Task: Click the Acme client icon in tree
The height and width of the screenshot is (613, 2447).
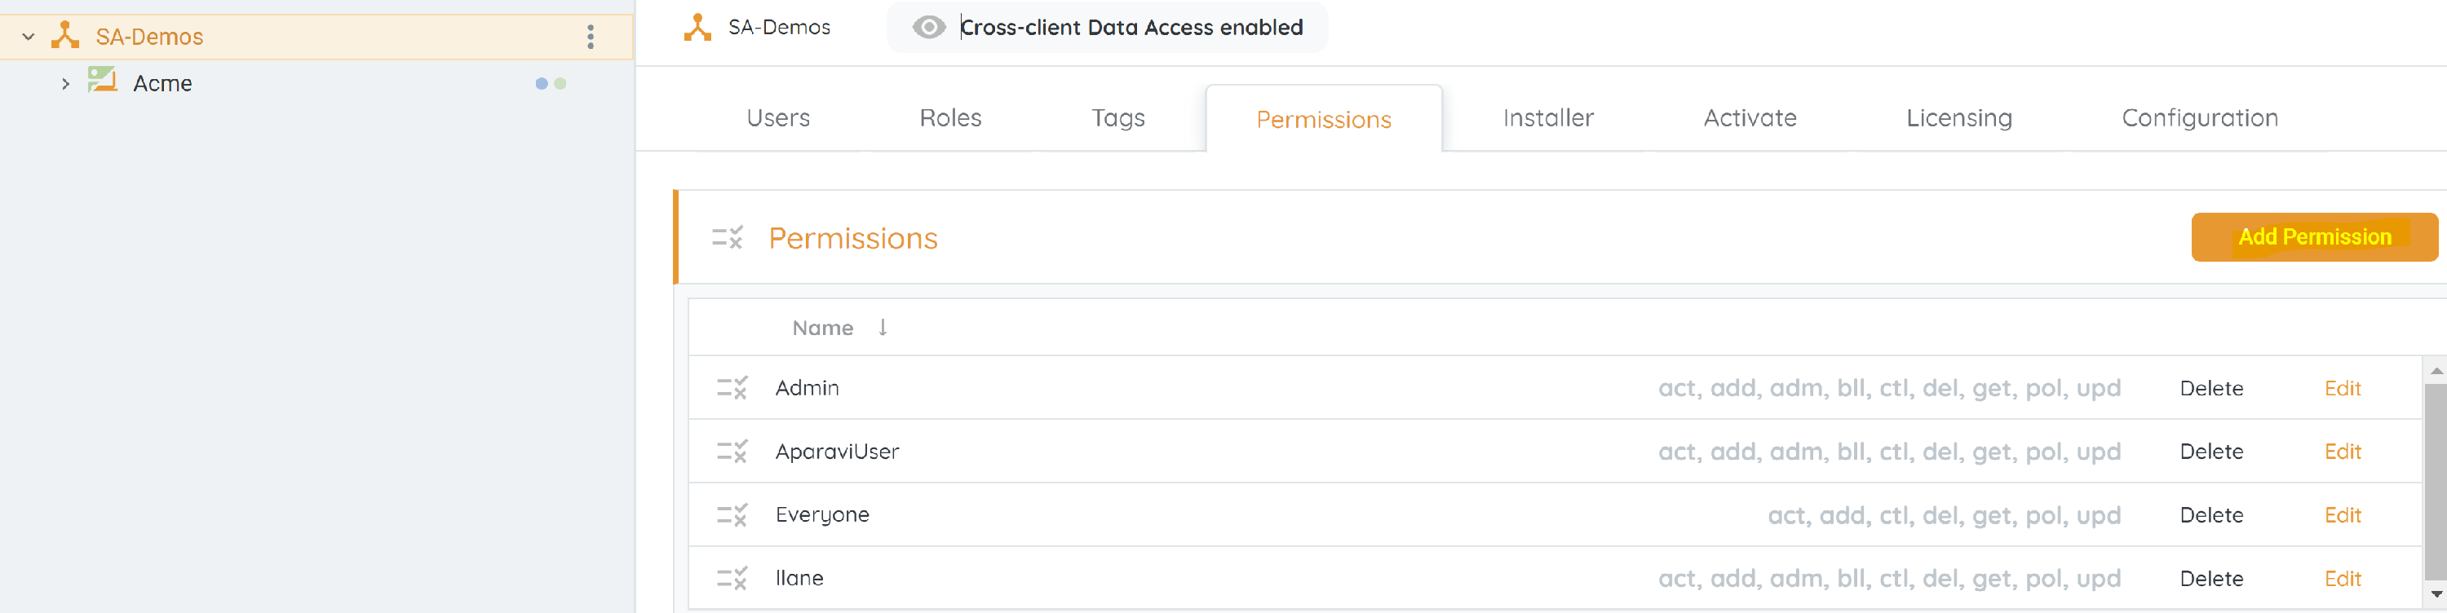Action: [102, 81]
